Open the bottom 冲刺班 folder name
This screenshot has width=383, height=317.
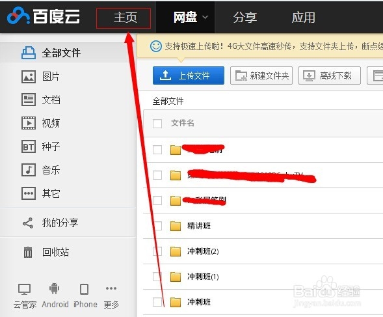199,302
